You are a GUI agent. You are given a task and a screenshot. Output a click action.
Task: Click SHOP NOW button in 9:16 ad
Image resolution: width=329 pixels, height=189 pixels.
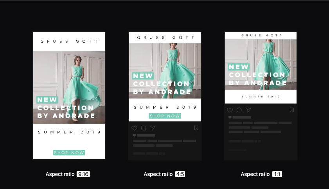69,153
